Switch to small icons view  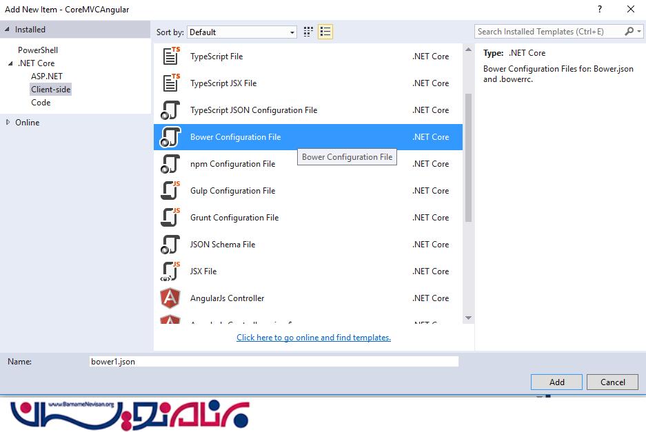coord(308,32)
